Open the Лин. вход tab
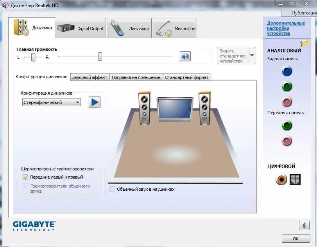 coord(129,28)
